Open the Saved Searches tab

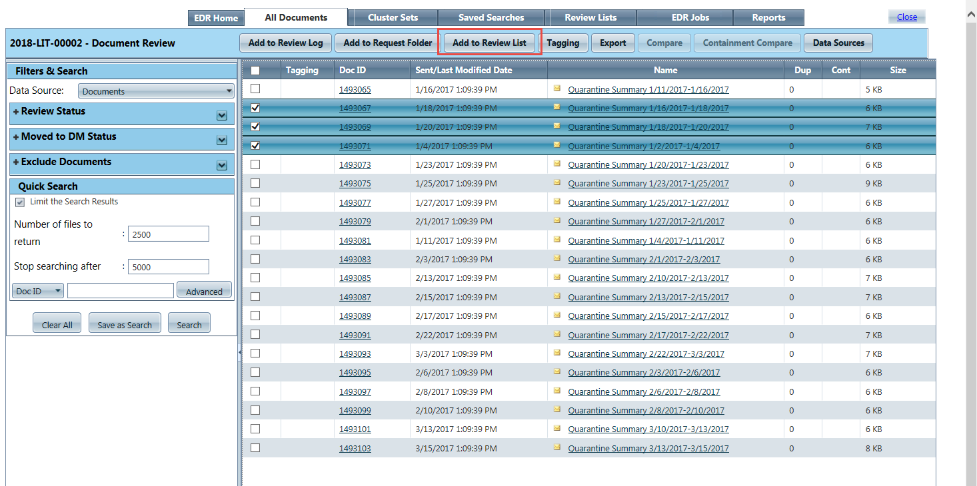pos(491,17)
